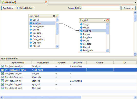This screenshot has height=99, width=137.
Task: Remove the Inv_head table with red X
Action: pyautogui.click(x=57, y=16)
